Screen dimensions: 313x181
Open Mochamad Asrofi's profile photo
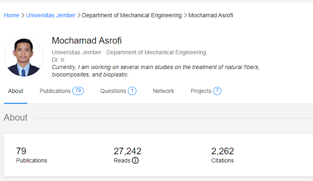click(24, 57)
